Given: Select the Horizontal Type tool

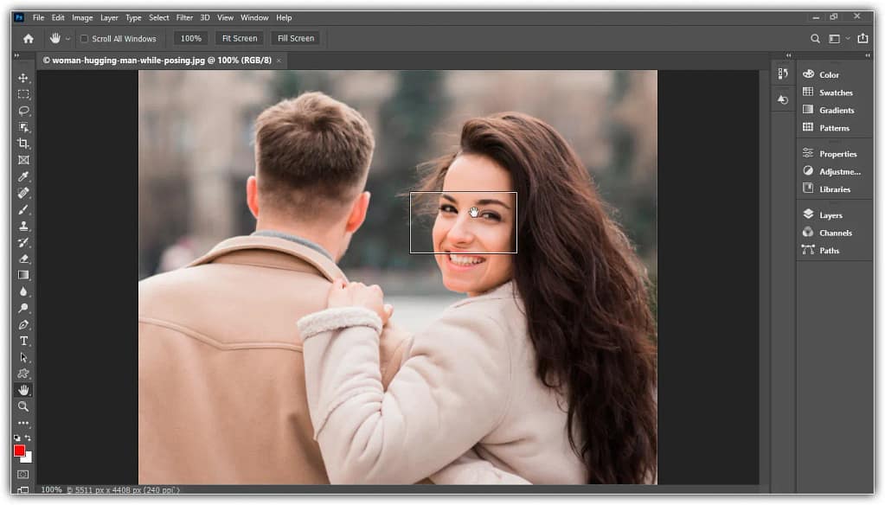Looking at the screenshot, I should pyautogui.click(x=23, y=341).
